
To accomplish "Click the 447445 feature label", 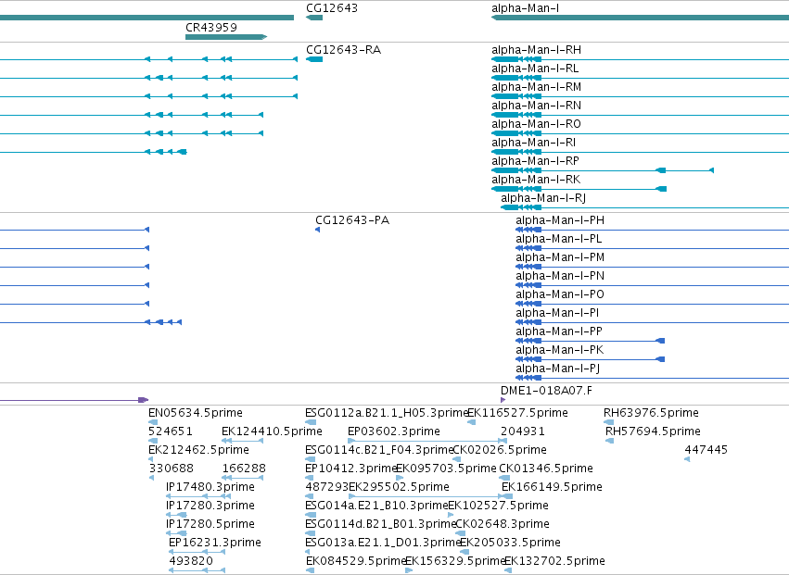I will coord(706,450).
